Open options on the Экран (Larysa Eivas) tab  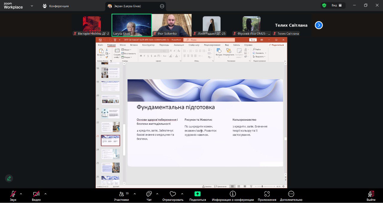[162, 6]
